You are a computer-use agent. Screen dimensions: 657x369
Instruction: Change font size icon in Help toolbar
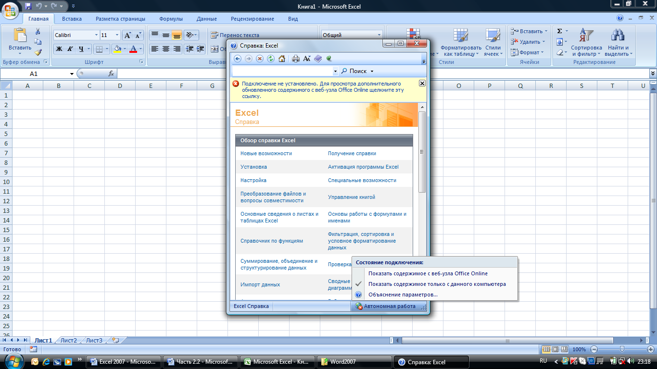pos(307,59)
